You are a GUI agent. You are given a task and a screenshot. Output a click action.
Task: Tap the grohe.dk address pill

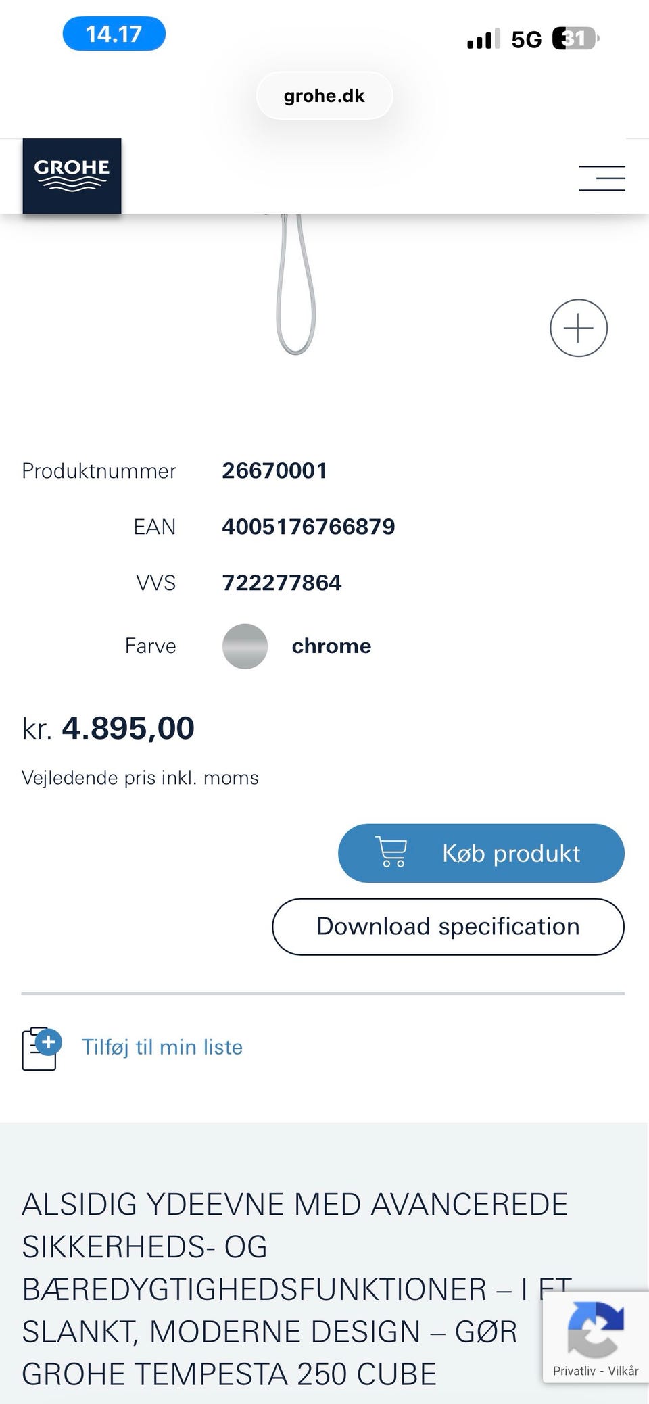click(324, 96)
